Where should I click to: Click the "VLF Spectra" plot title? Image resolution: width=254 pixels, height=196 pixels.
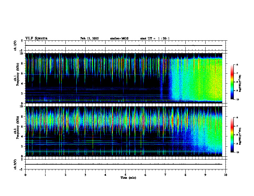(36, 38)
